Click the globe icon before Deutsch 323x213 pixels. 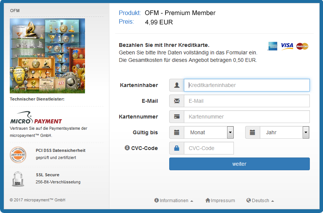pyautogui.click(x=249, y=200)
